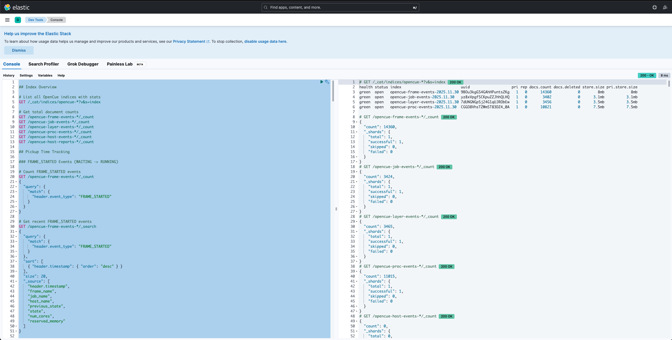
Task: Switch to the Search Profiler tab
Action: click(x=44, y=64)
